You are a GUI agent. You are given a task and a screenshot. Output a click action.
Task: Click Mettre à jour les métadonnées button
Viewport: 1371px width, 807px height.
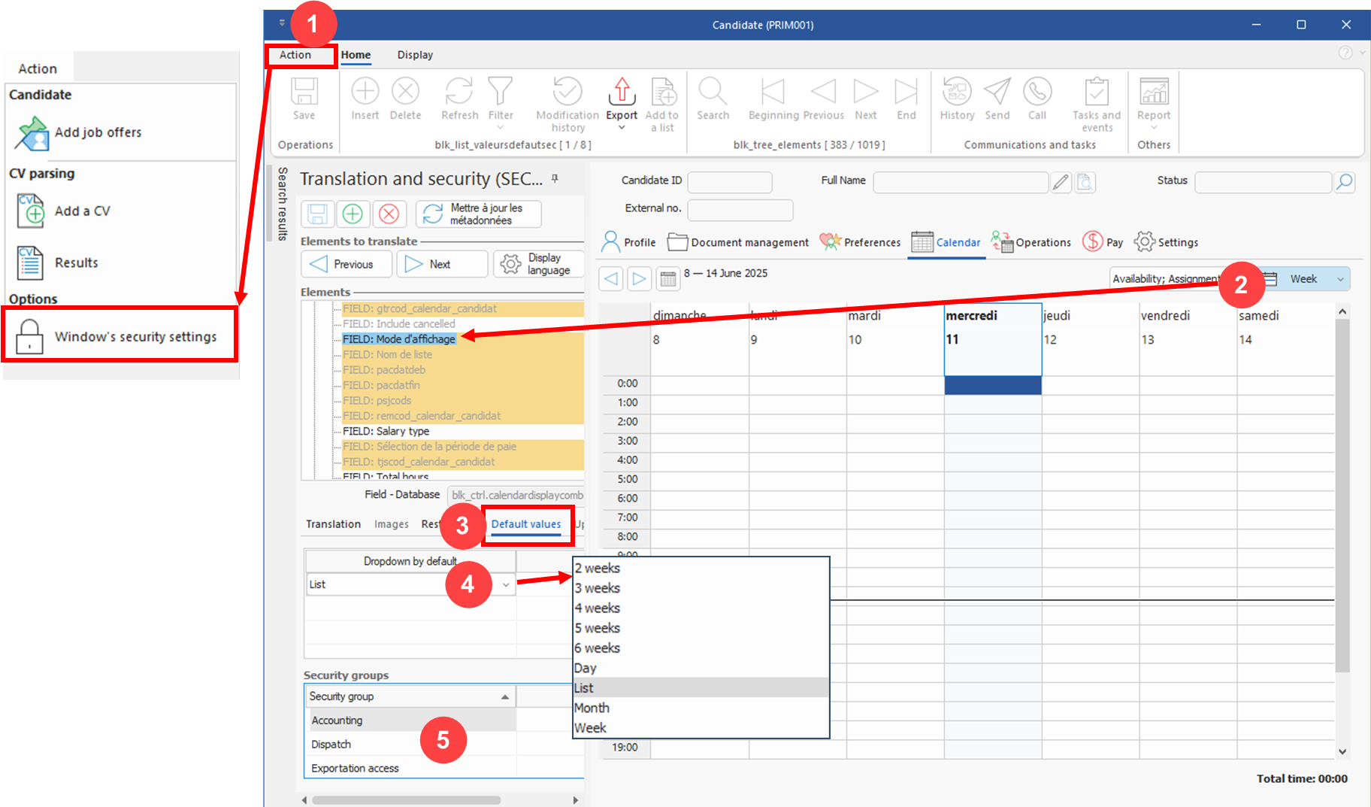479,214
